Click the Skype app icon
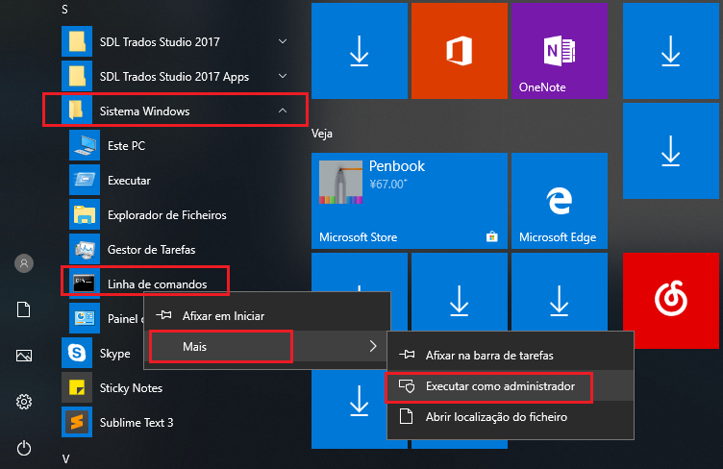Viewport: 723px width, 469px height. click(x=77, y=353)
